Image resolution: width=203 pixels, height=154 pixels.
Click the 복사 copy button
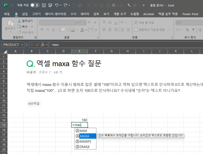[x=22, y=27]
